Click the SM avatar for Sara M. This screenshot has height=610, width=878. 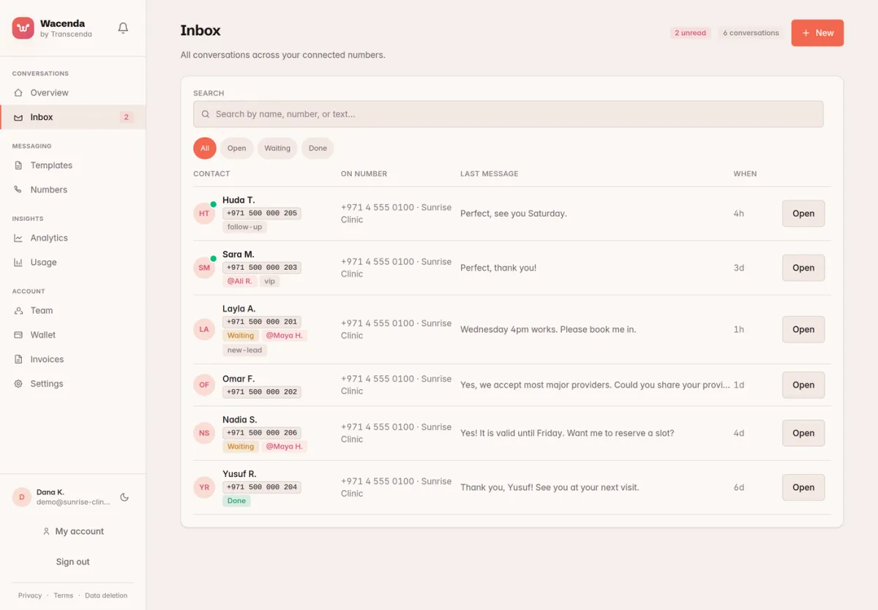point(204,268)
